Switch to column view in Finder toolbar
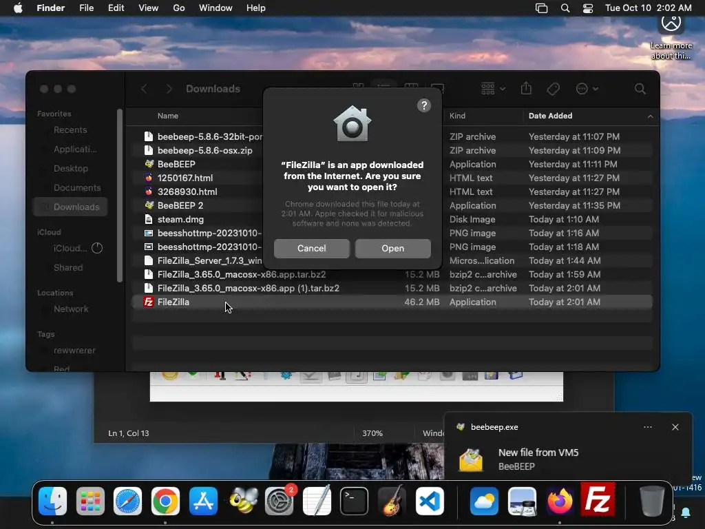This screenshot has width=705, height=529. click(411, 85)
